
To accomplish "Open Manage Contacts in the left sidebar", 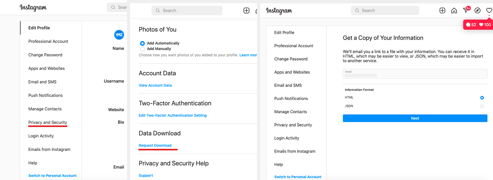I will [x=45, y=109].
